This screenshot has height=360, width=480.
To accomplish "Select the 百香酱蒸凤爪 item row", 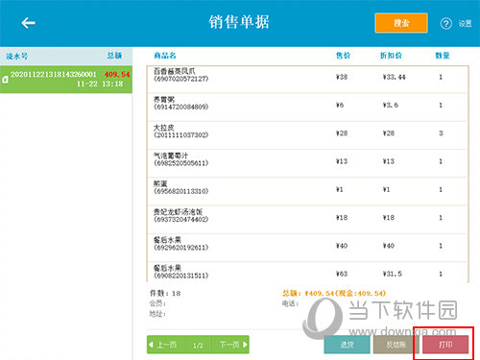I will click(x=307, y=79).
